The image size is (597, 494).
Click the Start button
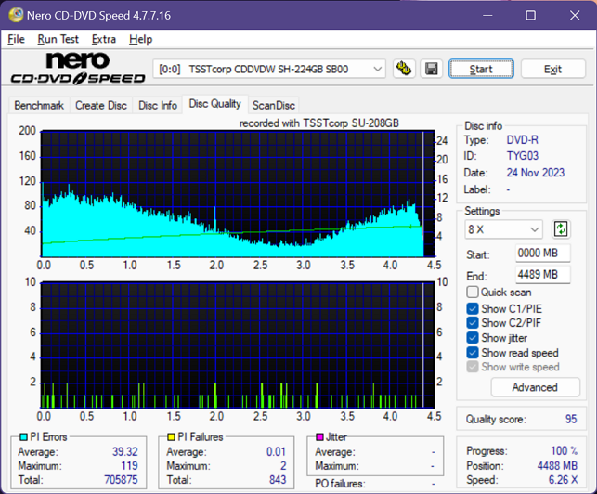click(x=481, y=69)
